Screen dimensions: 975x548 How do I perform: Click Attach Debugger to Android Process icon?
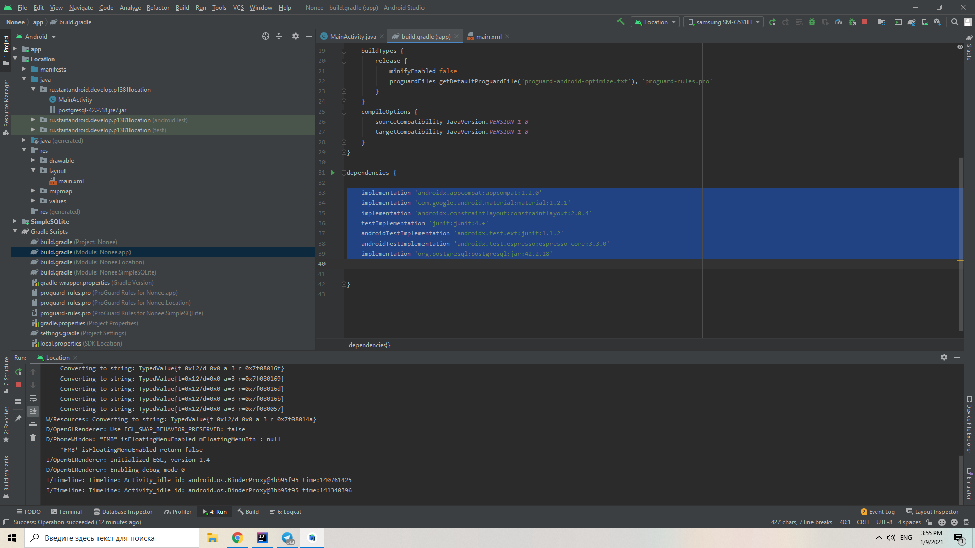tap(852, 22)
